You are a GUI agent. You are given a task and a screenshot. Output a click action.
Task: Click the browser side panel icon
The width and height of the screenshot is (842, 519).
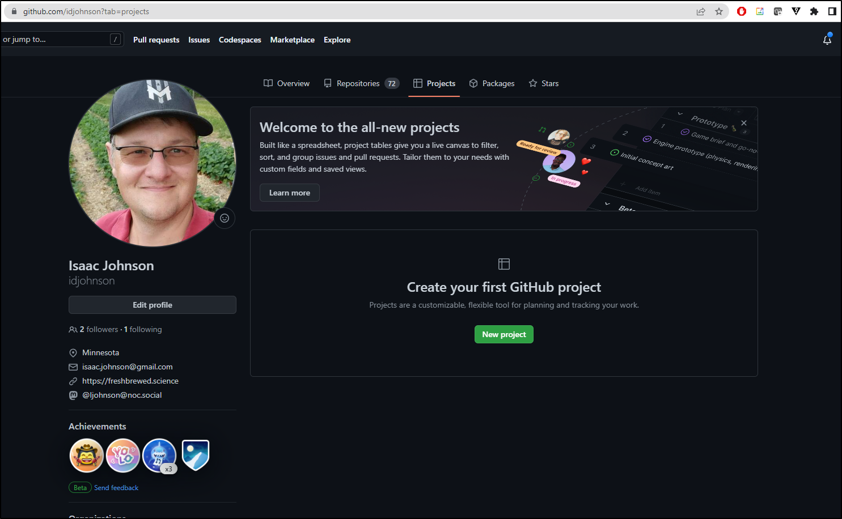click(x=832, y=11)
